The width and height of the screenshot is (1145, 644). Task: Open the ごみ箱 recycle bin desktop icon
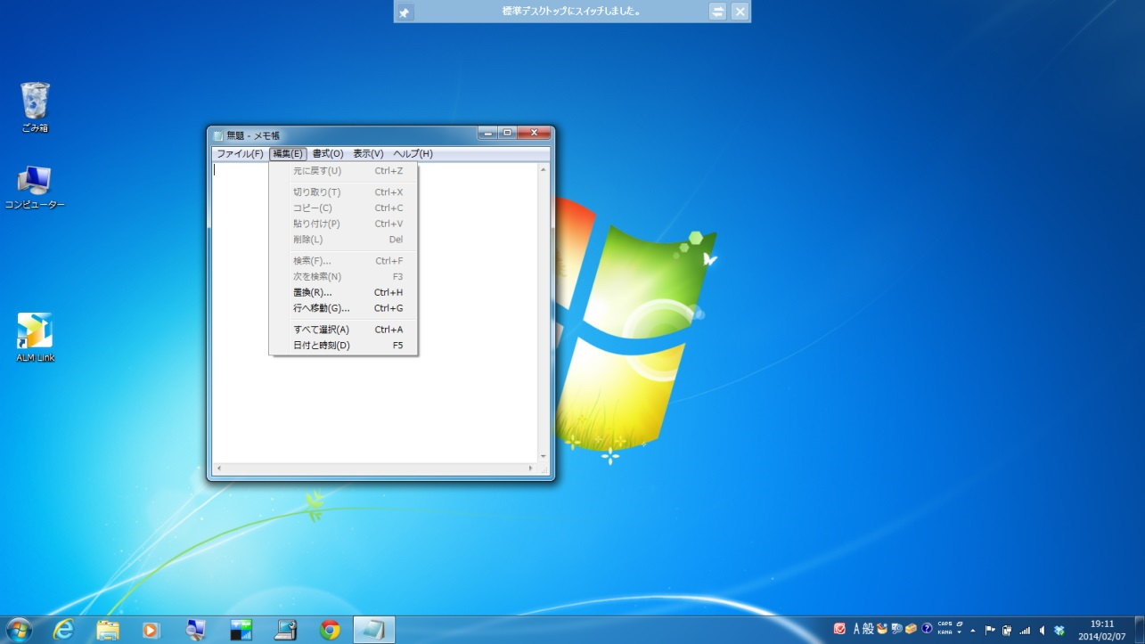(35, 108)
